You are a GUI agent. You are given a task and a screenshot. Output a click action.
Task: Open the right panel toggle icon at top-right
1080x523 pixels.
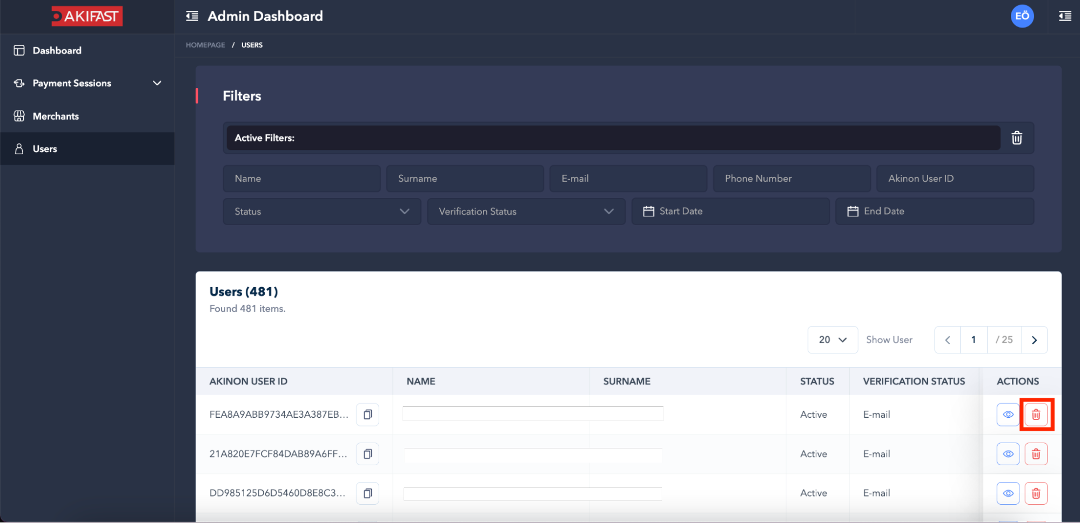(x=1065, y=16)
